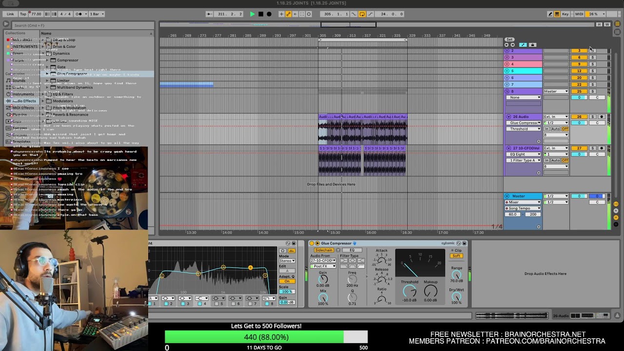624x351 pixels.
Task: Click the Capture MIDI icon
Action: [302, 14]
